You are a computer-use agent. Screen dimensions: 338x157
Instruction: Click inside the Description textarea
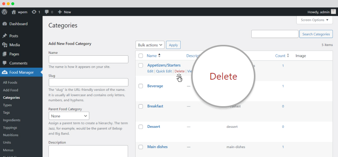tap(88, 151)
